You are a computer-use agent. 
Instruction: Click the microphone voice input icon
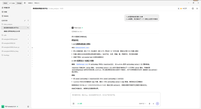point(149,104)
